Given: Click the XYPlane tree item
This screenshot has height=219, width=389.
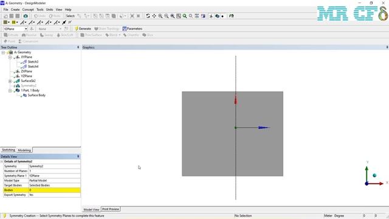Looking at the screenshot, I should coord(26,57).
